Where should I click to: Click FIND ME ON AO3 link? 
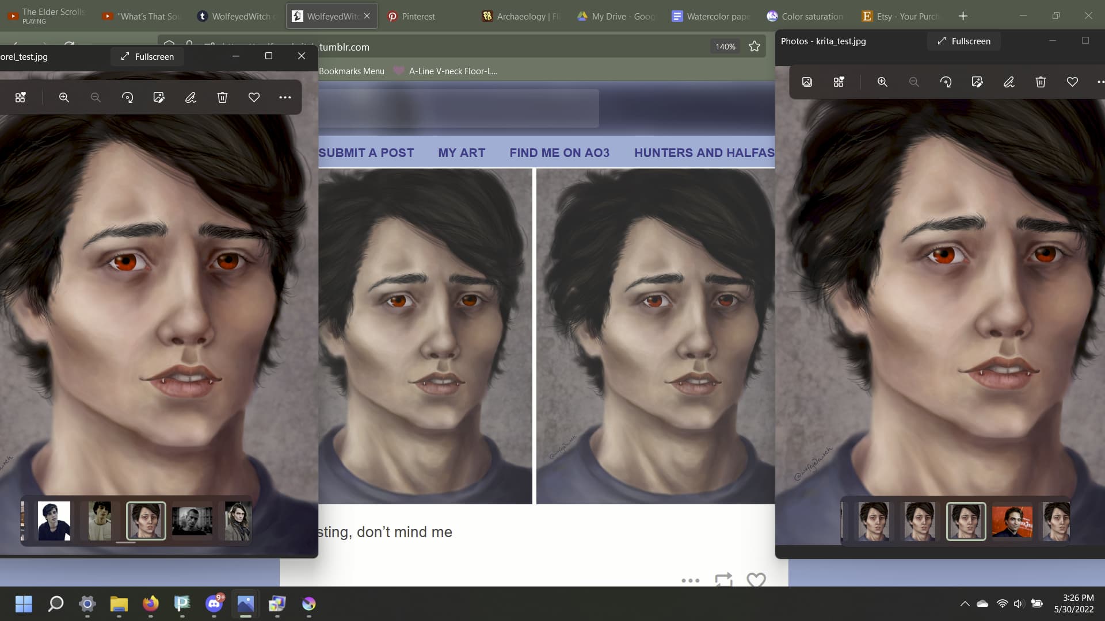559,153
